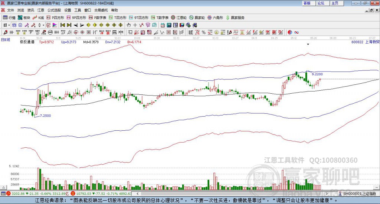This screenshot has height=204, width=380.
Task: Click the blue infinity loop icon
Action: pos(297,32)
